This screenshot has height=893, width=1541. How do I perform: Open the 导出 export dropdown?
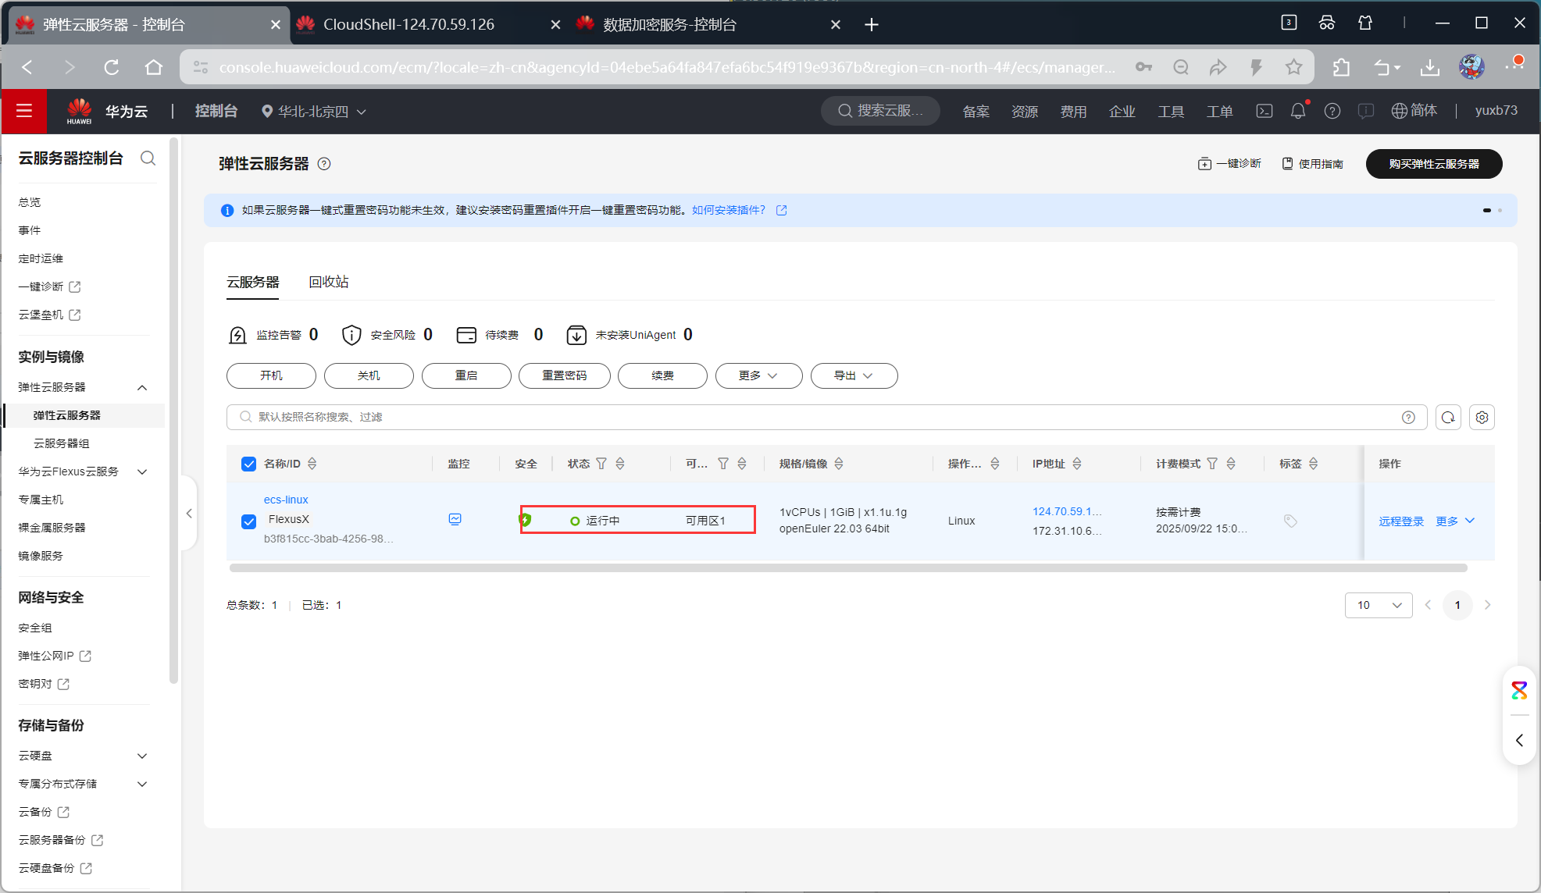pyautogui.click(x=854, y=375)
